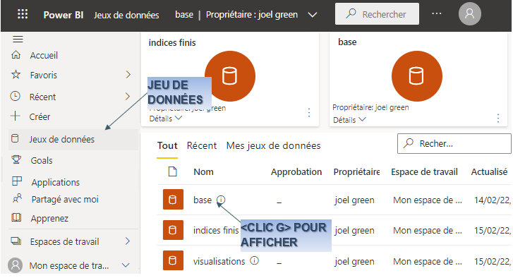Viewport: 513px width, 278px height.
Task: Click the Espaces de travail monitor icon
Action: (16, 241)
